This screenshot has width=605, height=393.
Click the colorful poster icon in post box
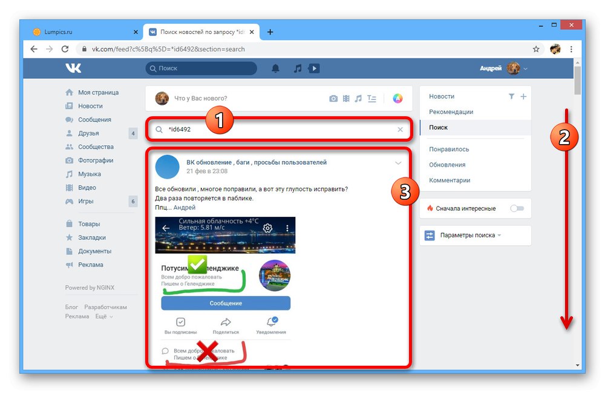[x=398, y=99]
